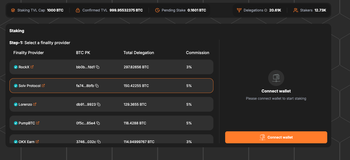Choose Lorenzo finality provider name

(25, 104)
